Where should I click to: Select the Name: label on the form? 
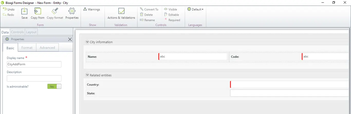click(x=92, y=57)
